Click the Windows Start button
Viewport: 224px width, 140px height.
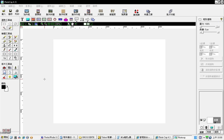pyautogui.click(x=4, y=137)
